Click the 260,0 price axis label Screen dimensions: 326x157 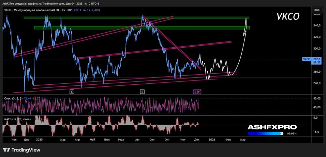coord(318,72)
